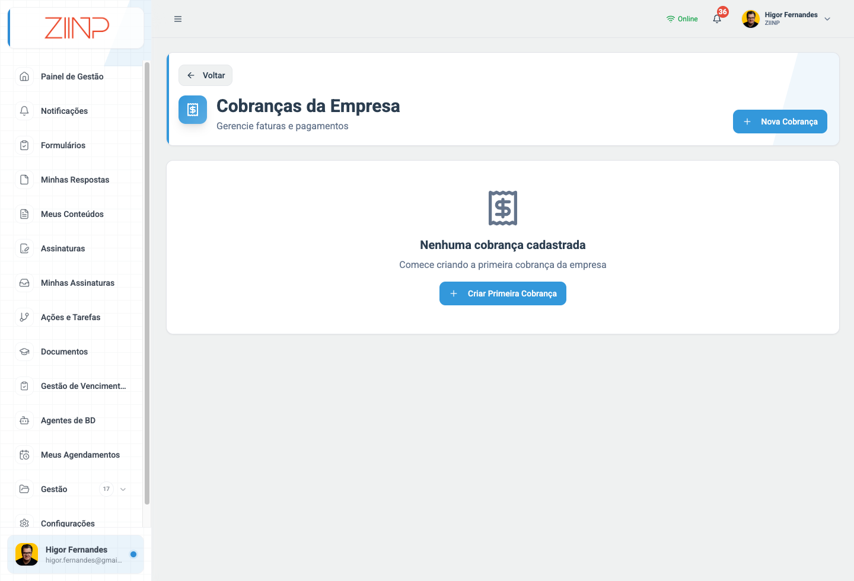
Task: Click the Documentos graduation cap icon
Action: pos(24,352)
